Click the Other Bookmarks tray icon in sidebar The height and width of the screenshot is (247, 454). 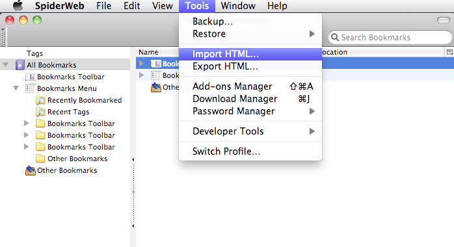(x=31, y=170)
